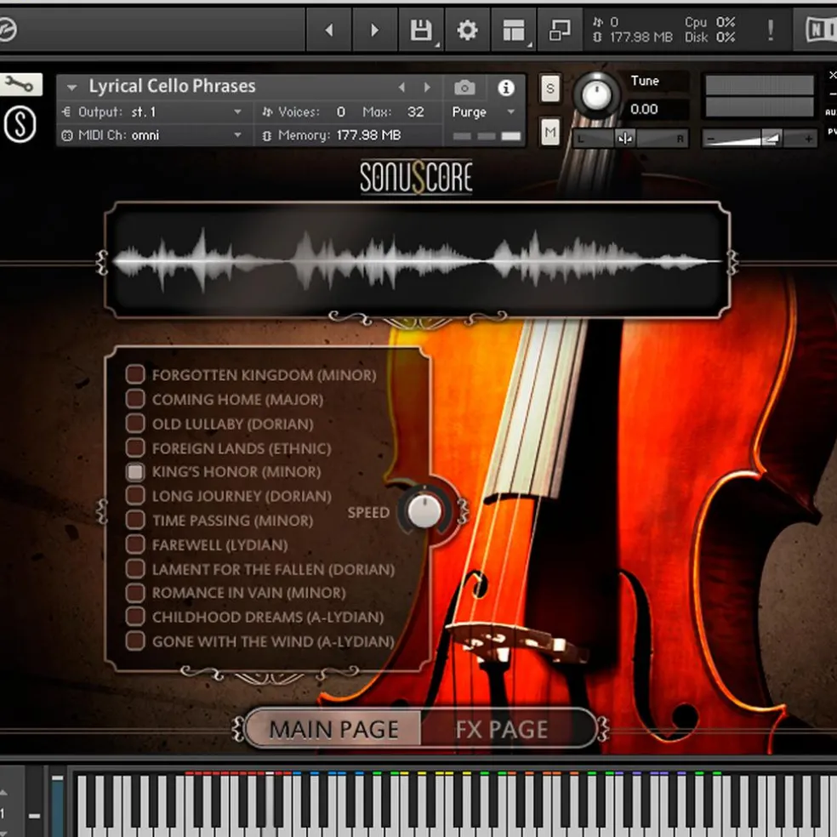Screen dimensions: 837x837
Task: Enable Foreign Lands (Ethnic) phrase checkbox
Action: click(135, 447)
